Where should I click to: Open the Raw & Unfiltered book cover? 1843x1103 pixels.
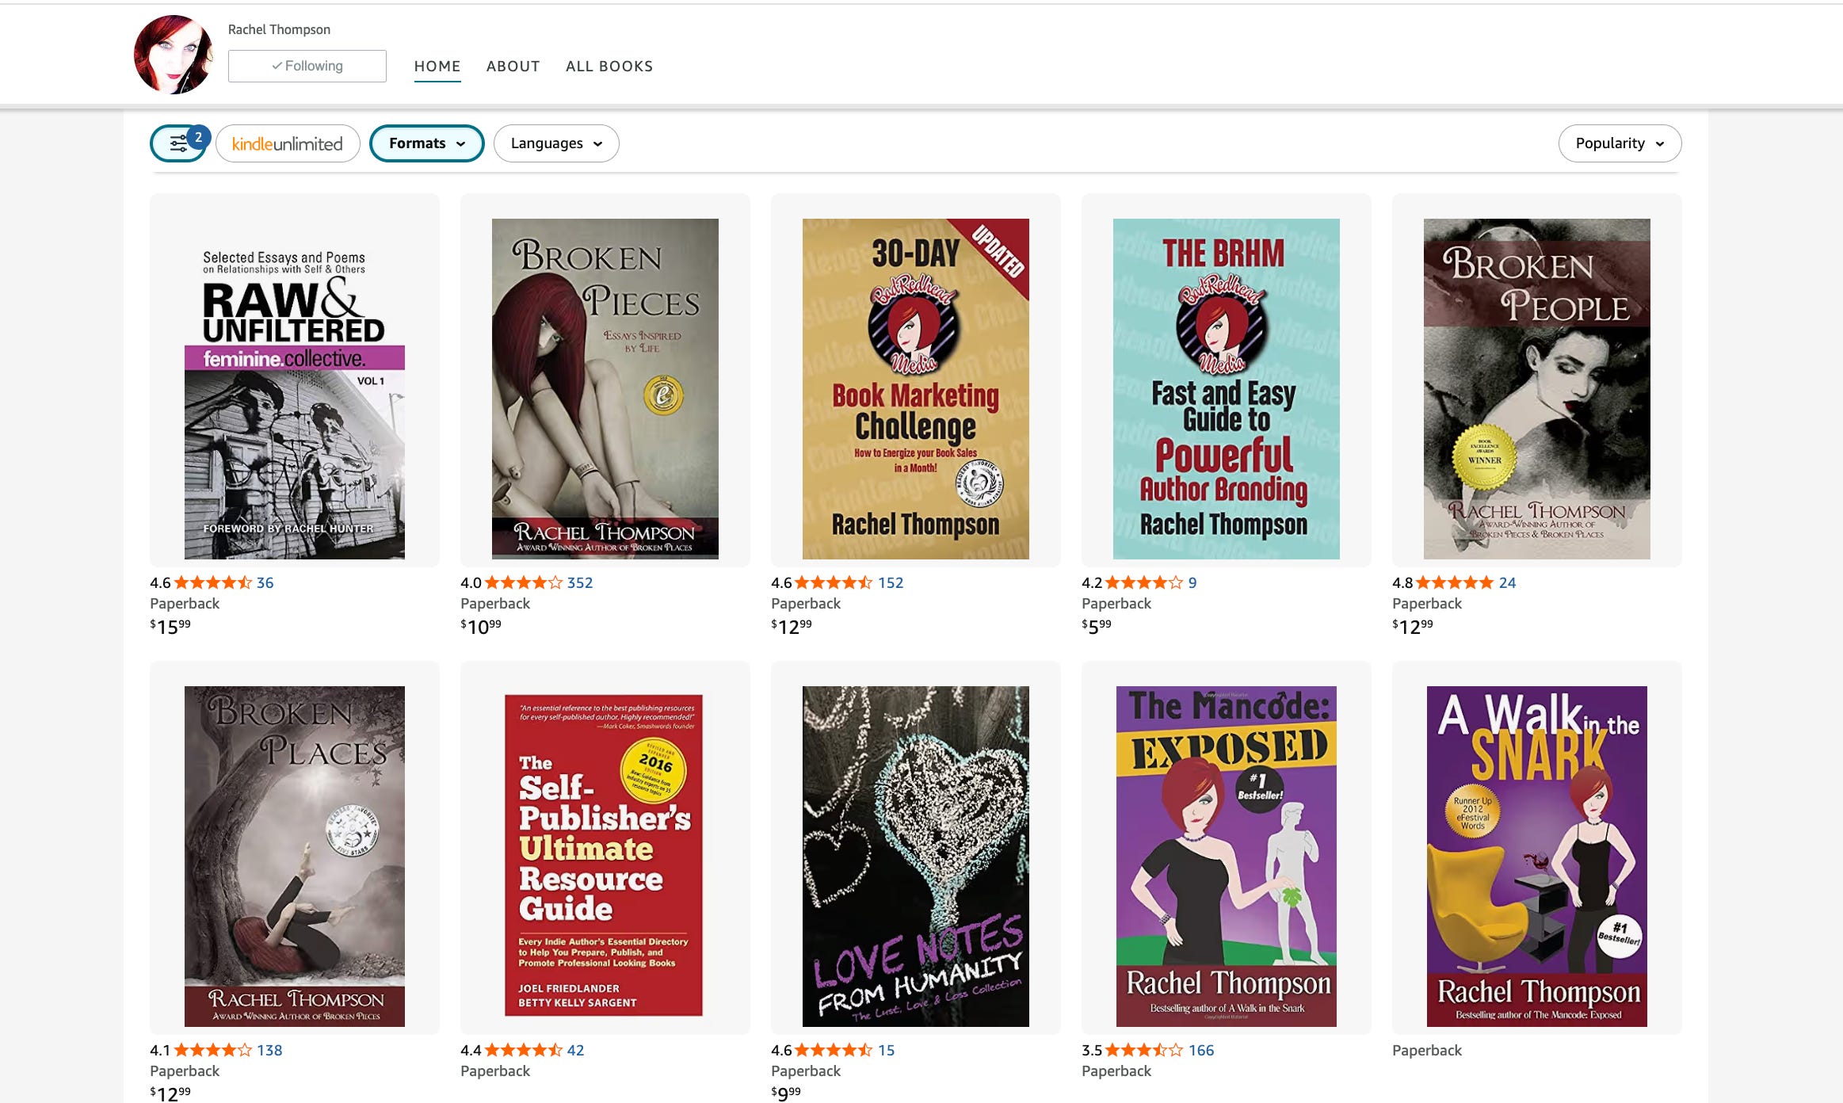point(295,389)
